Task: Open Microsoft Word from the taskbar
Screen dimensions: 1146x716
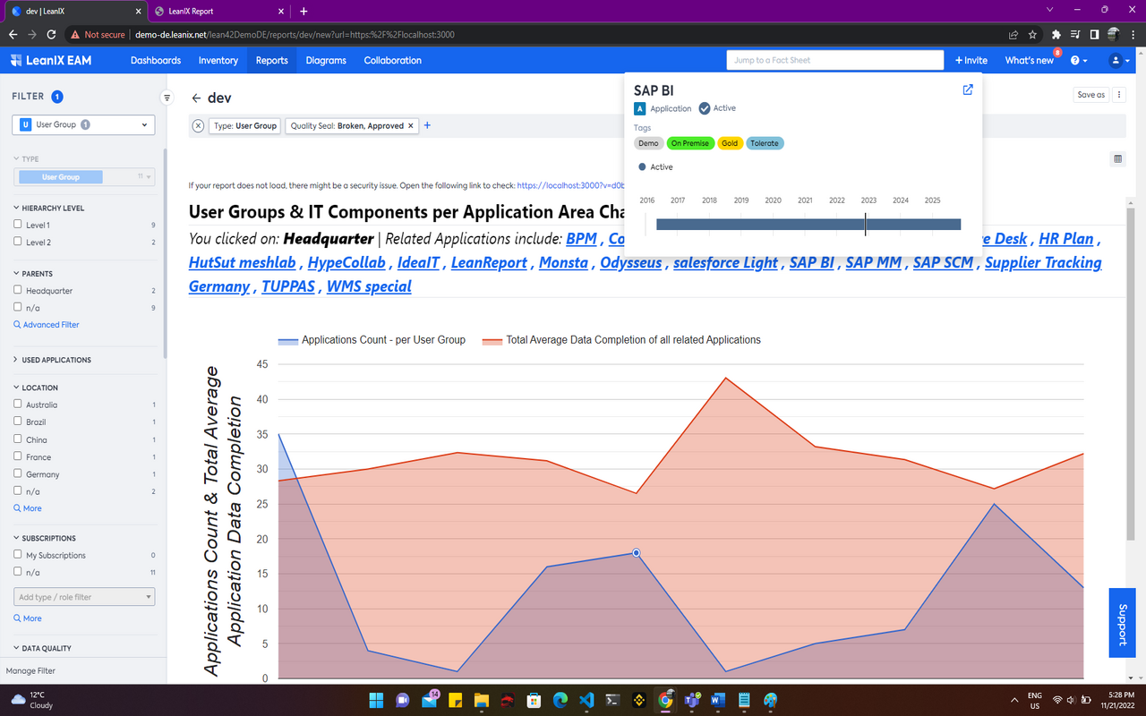Action: 717,700
